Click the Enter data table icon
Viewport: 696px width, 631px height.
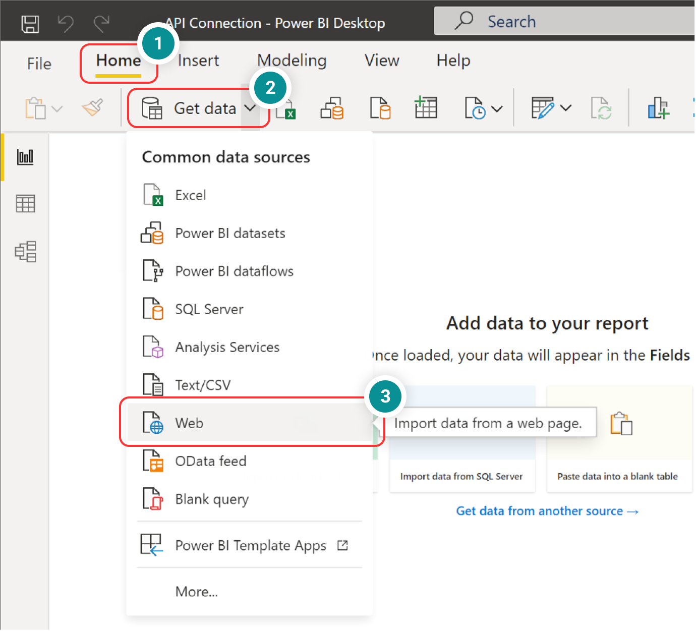pos(426,107)
